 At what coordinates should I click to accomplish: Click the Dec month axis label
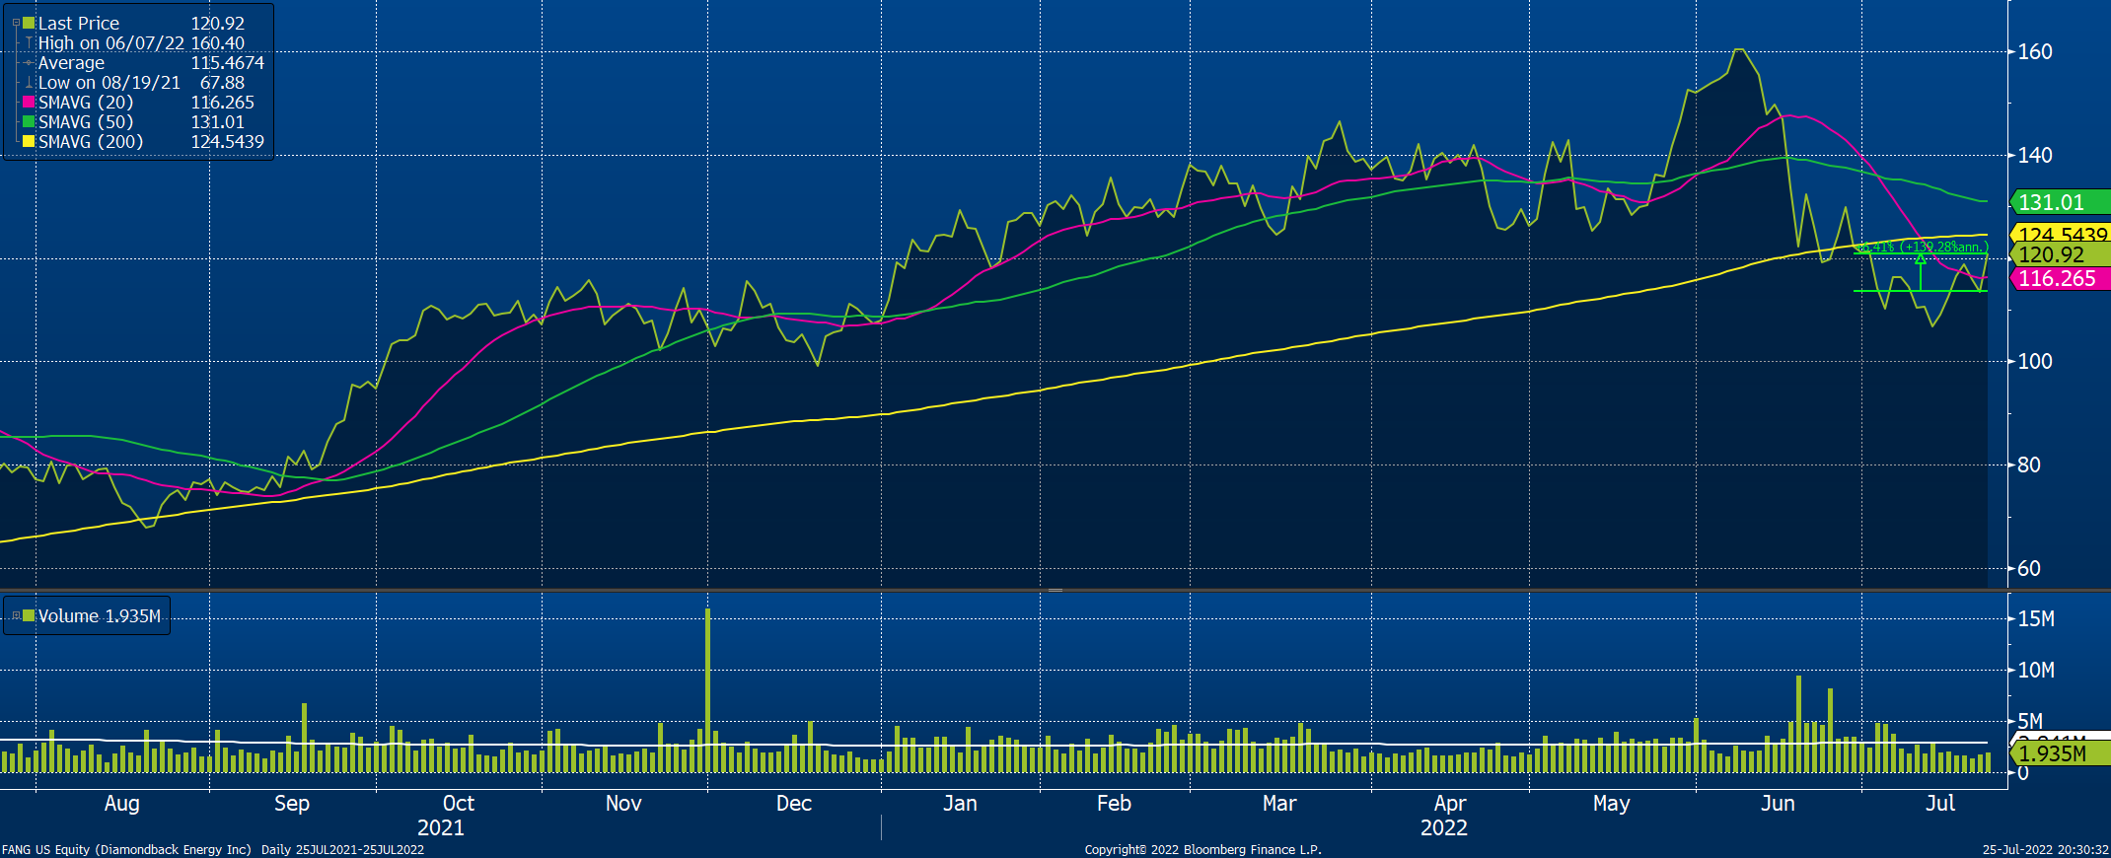point(794,804)
